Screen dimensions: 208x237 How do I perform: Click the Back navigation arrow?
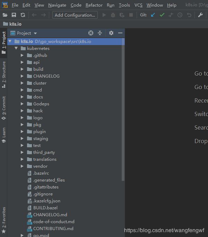coord(34,15)
